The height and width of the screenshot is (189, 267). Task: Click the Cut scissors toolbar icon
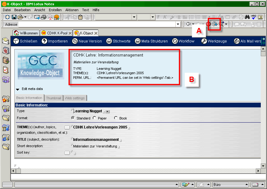coord(67,17)
